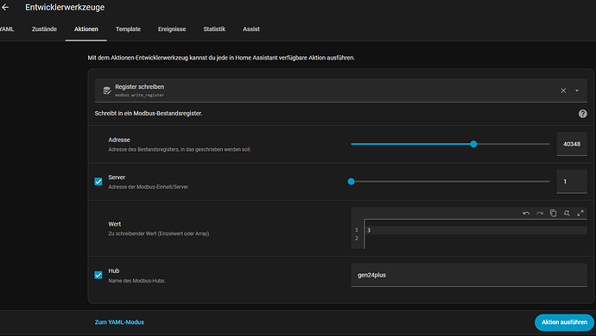Copy the Wert editor content
Image resolution: width=596 pixels, height=336 pixels.
(553, 213)
